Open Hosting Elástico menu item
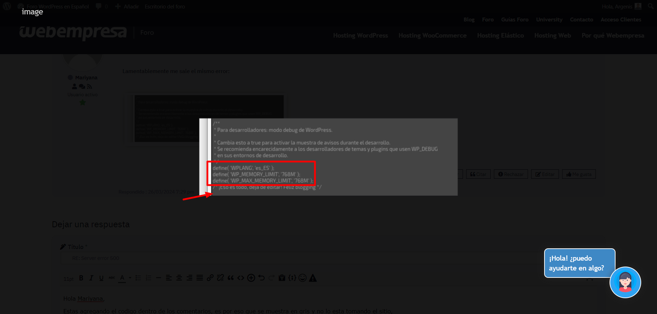The image size is (657, 314). tap(500, 35)
